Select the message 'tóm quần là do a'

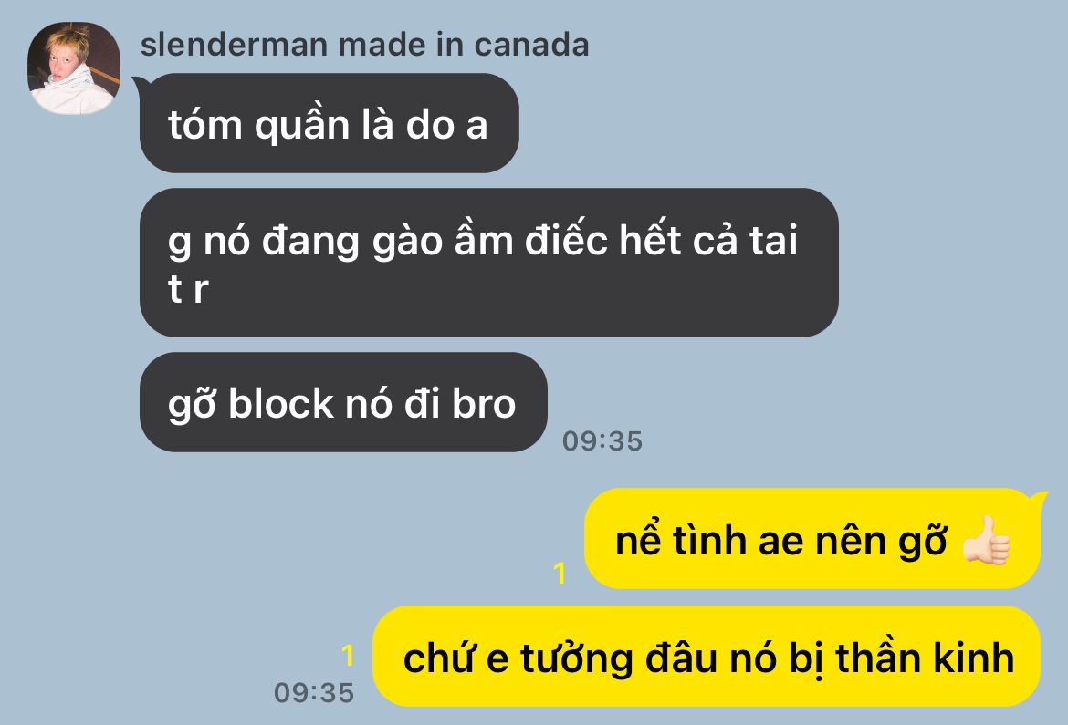pos(329,123)
